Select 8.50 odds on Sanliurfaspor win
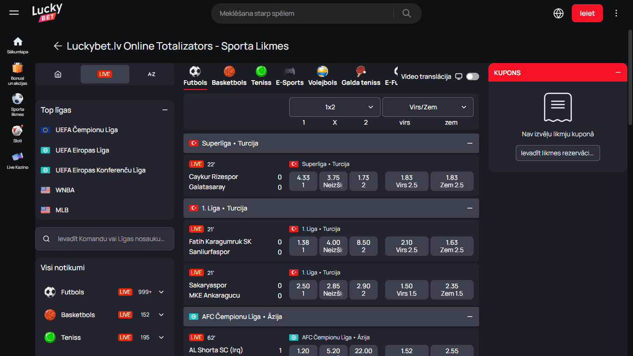The height and width of the screenshot is (356, 633). point(363,246)
